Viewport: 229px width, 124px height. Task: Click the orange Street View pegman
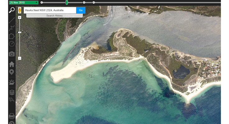pyautogui.click(x=20, y=10)
